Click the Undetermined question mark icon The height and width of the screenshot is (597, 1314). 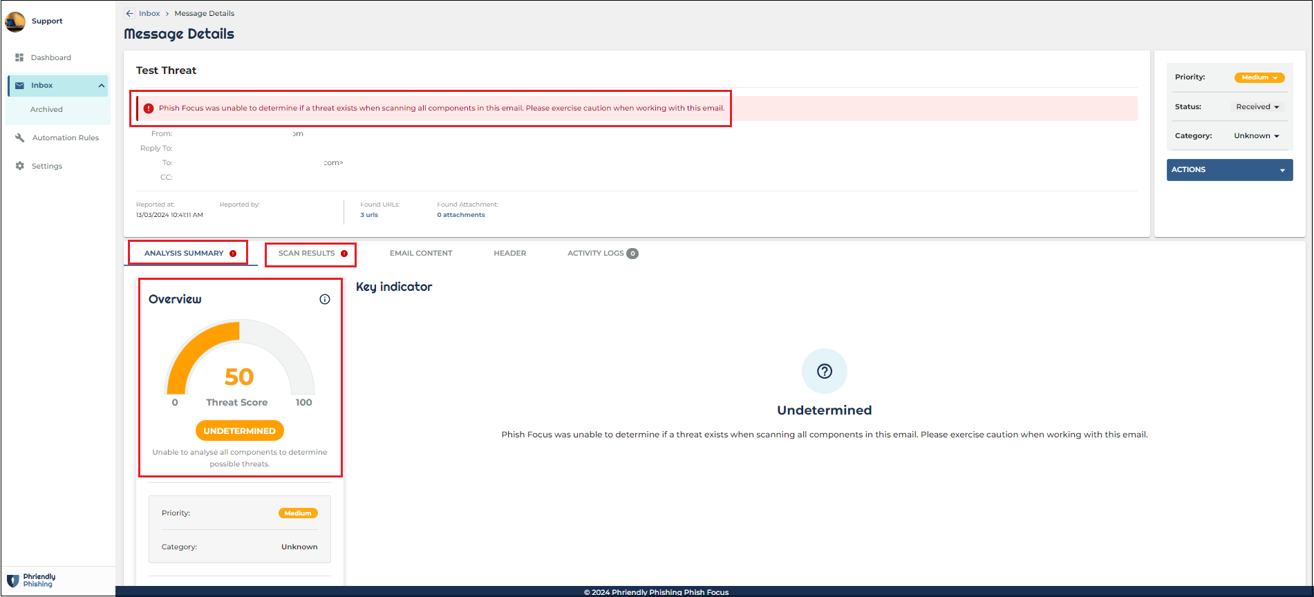(x=825, y=371)
